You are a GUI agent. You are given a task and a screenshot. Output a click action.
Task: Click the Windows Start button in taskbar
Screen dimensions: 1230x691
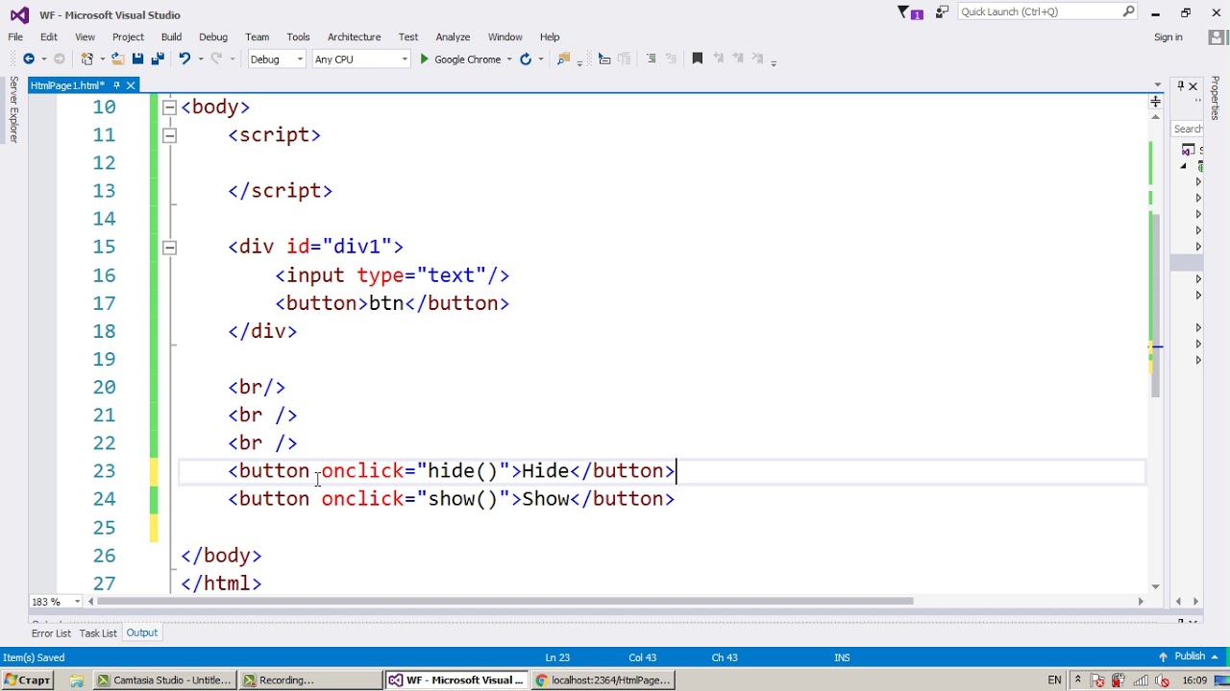pos(27,680)
